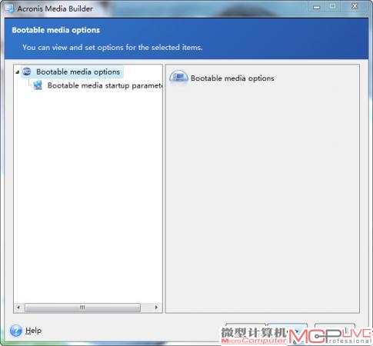The height and width of the screenshot is (346, 373).
Task: Click the Acronis Media Builder title bar icon
Action: 9,8
